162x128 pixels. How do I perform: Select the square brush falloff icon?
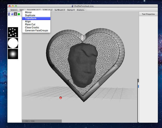(15, 14)
